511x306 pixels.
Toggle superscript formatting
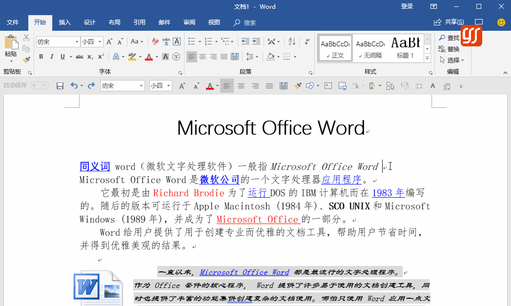[101, 57]
